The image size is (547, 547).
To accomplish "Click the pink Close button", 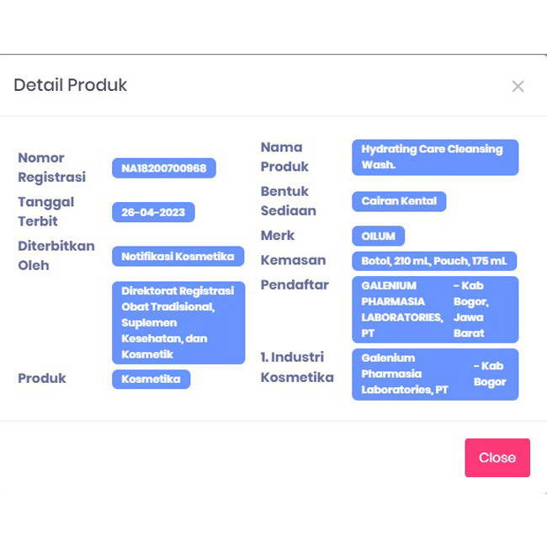I will (x=497, y=458).
